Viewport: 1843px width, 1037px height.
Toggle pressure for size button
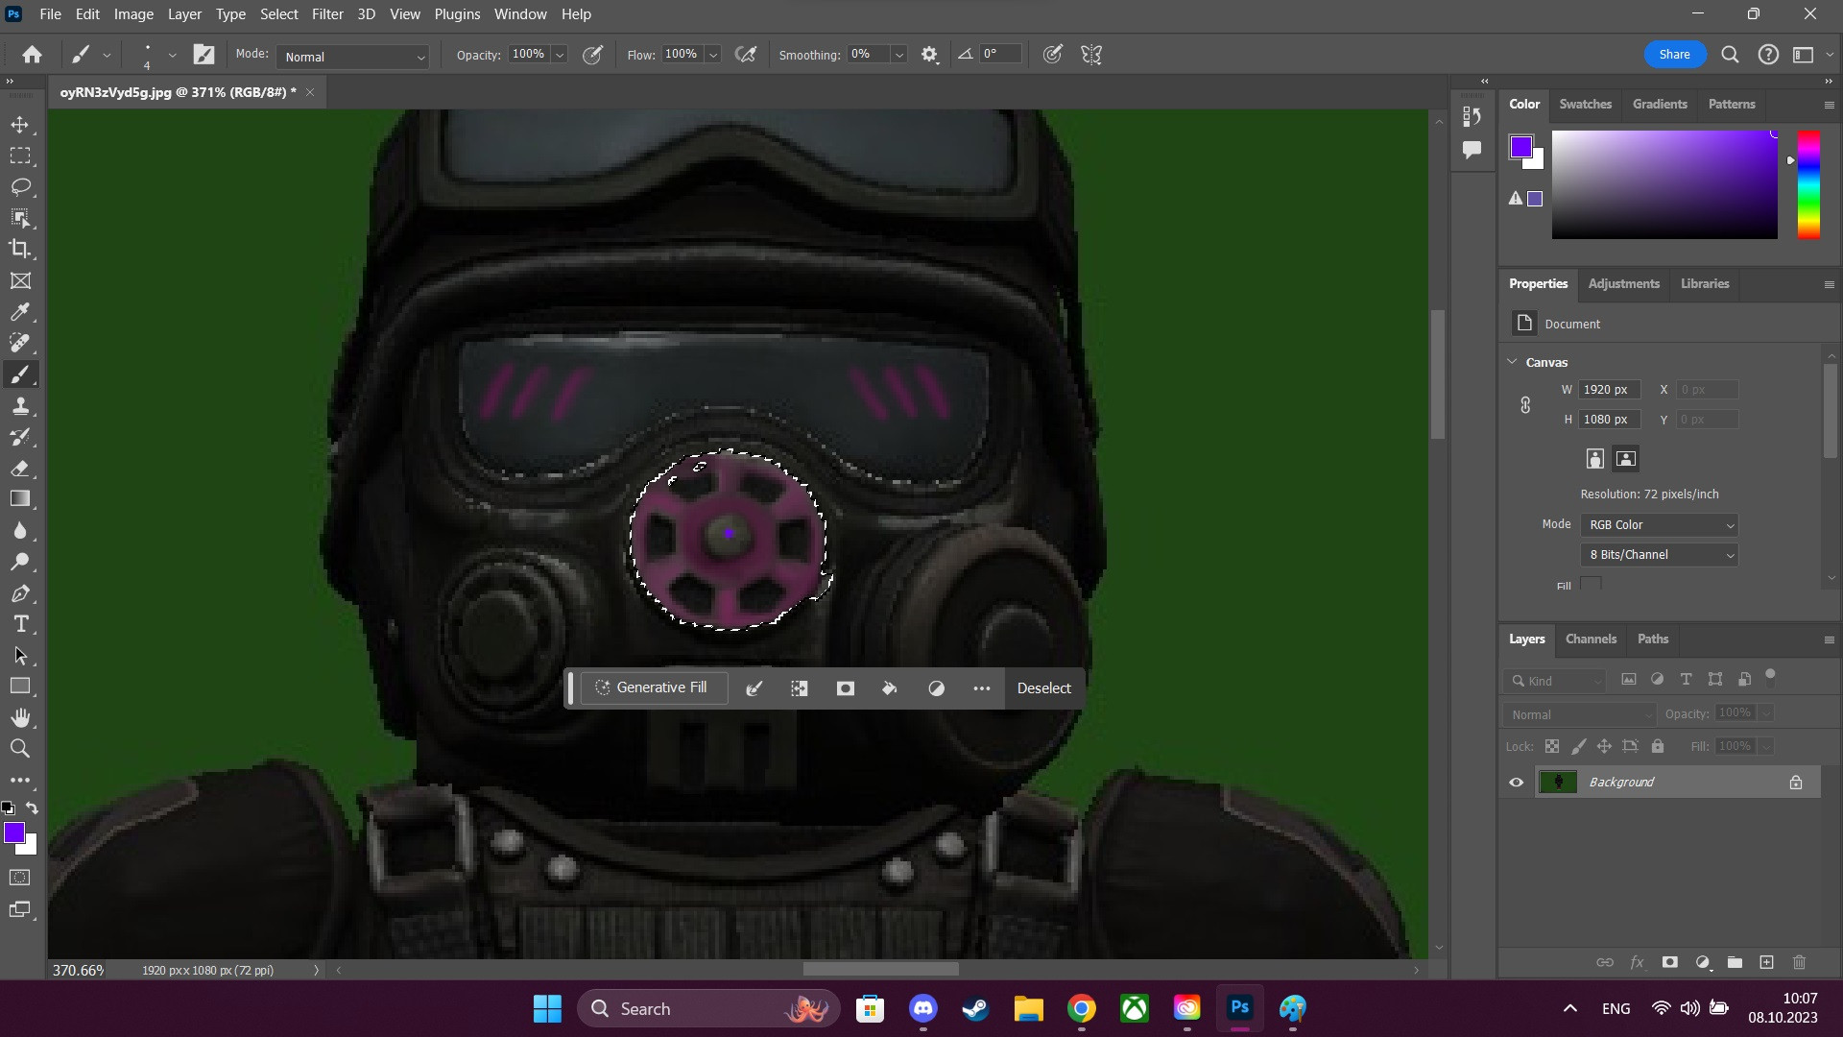pos(1053,55)
